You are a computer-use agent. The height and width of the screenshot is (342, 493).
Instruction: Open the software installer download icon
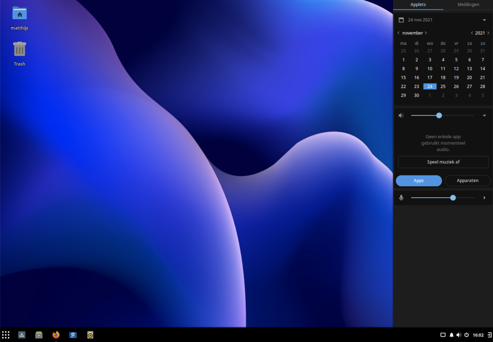[22, 335]
